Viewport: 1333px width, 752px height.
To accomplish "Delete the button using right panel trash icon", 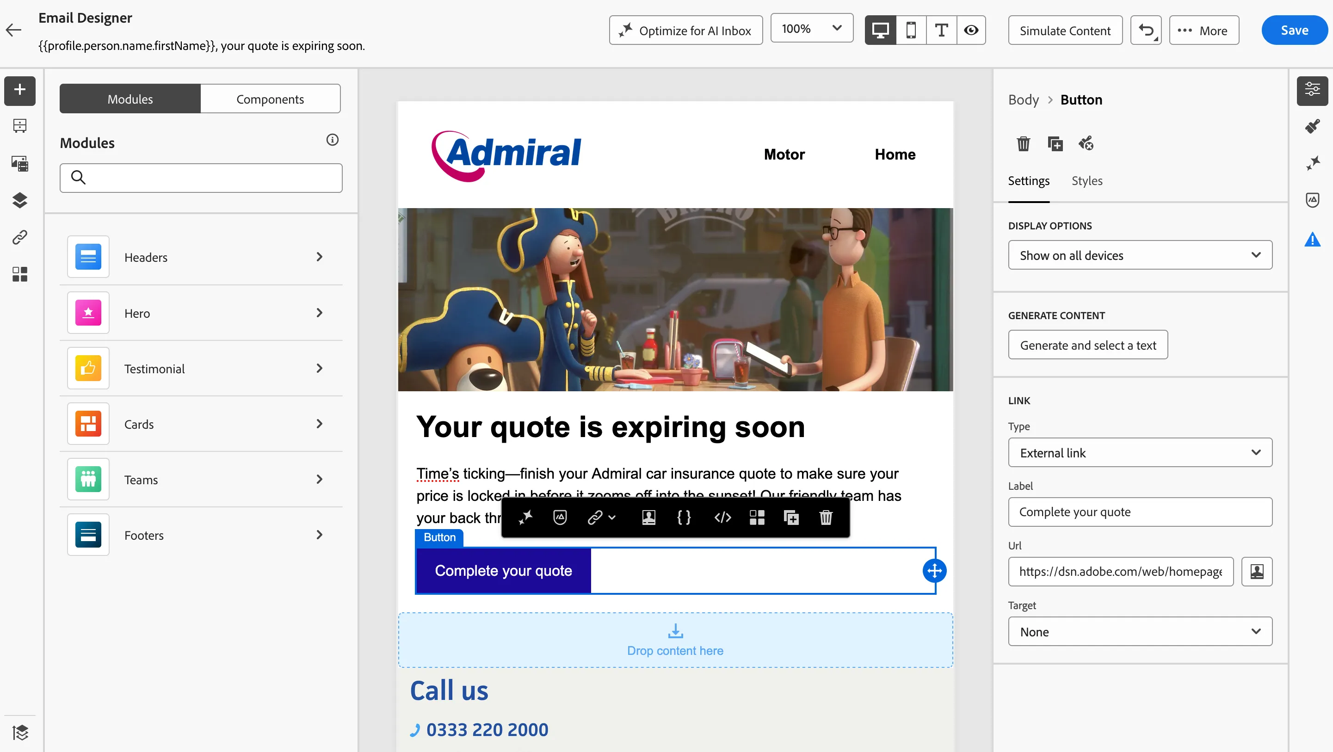I will coord(1023,143).
